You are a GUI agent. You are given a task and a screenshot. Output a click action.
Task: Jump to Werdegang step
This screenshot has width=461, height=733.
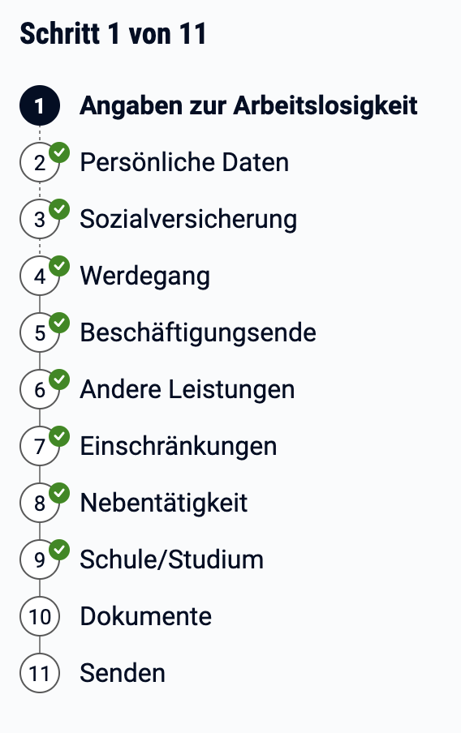144,276
